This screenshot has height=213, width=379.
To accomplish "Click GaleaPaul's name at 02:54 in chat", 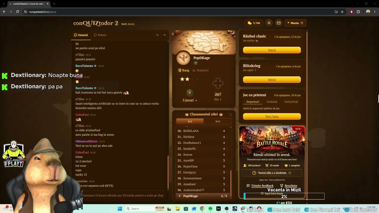I will pos(82,115).
